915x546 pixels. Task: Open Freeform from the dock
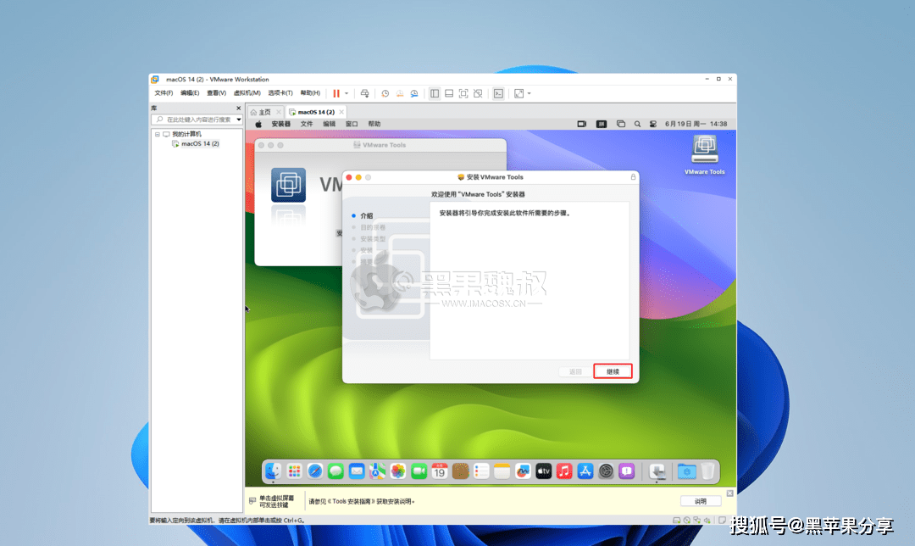point(523,471)
